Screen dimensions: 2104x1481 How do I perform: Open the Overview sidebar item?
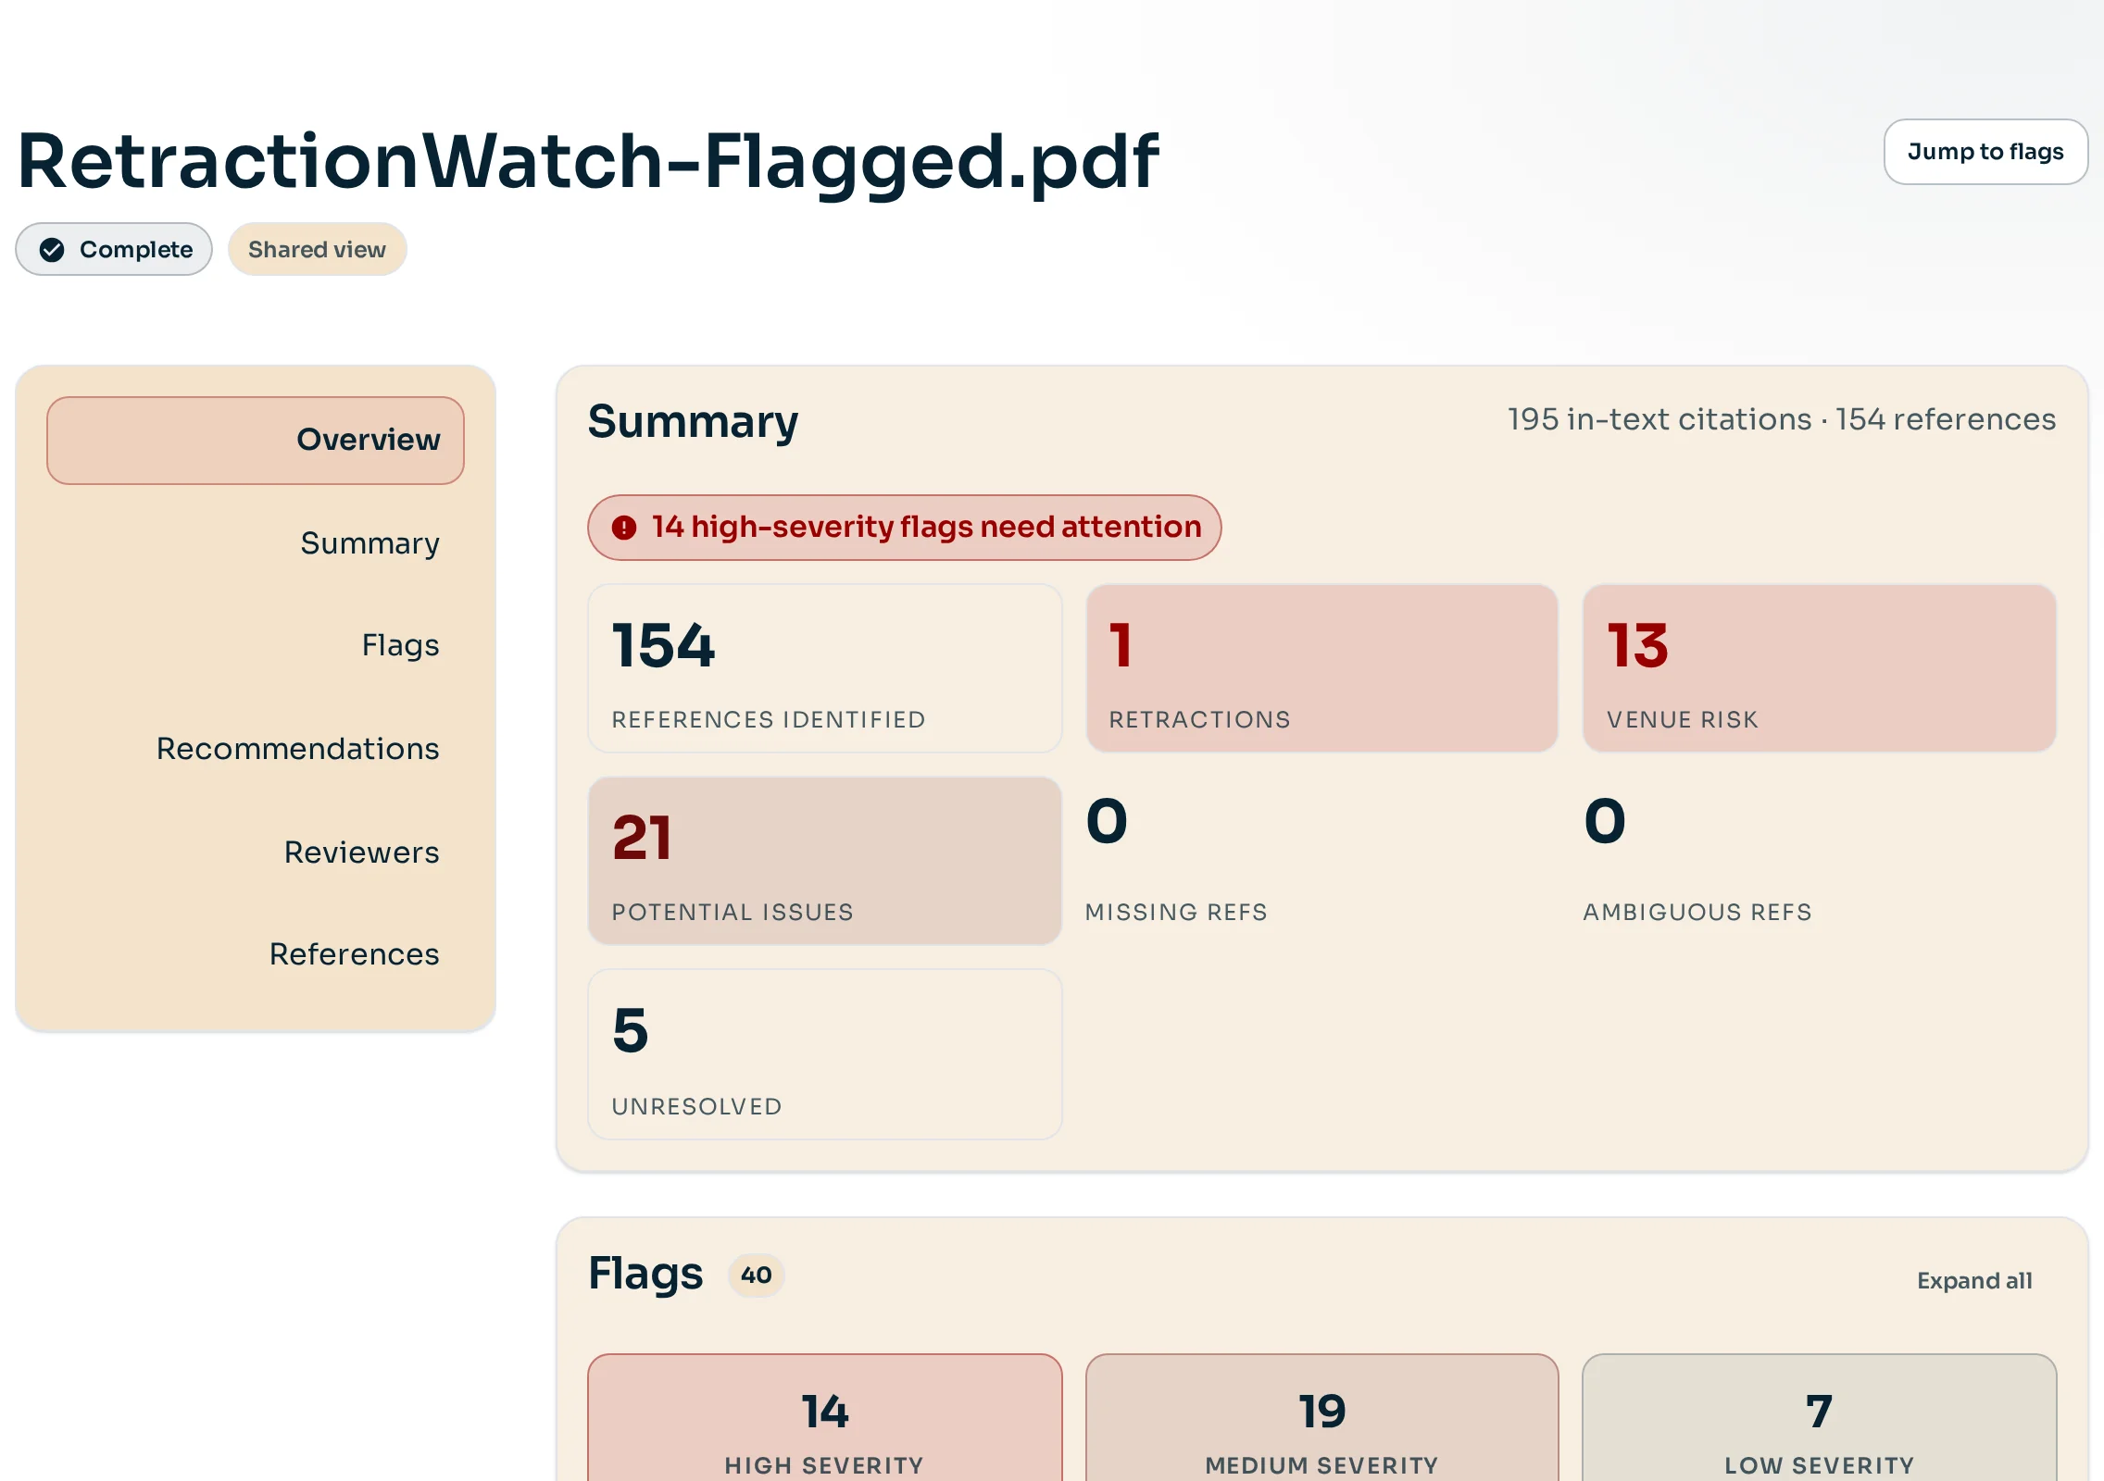point(256,441)
